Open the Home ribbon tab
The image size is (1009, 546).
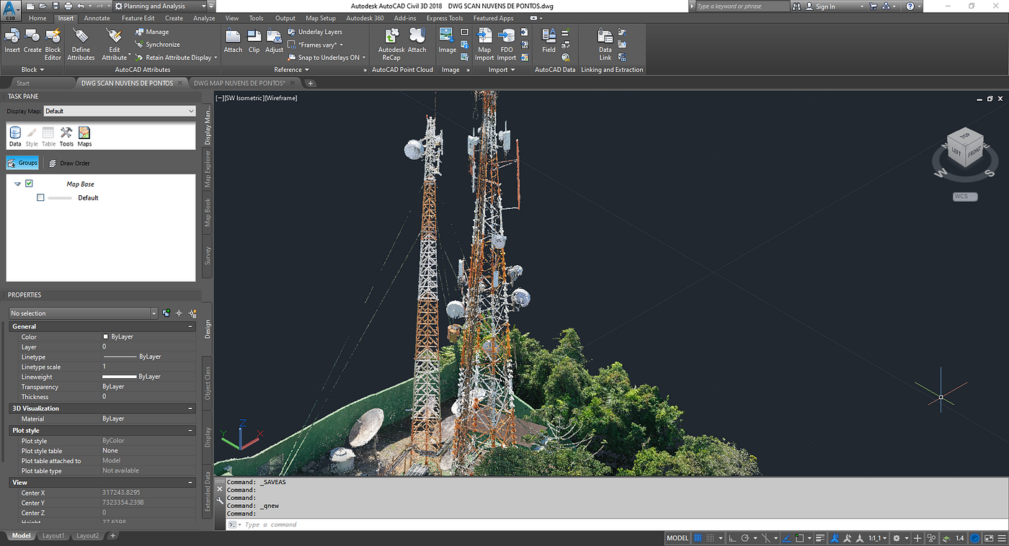click(37, 18)
